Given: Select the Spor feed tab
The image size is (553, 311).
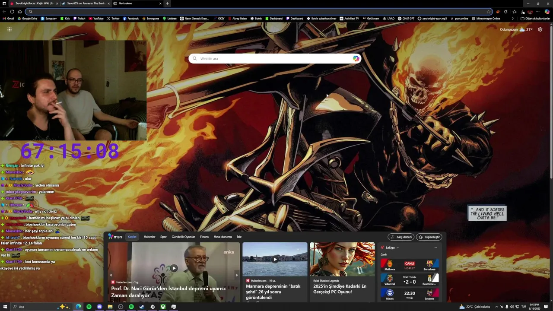Looking at the screenshot, I should pos(163,237).
